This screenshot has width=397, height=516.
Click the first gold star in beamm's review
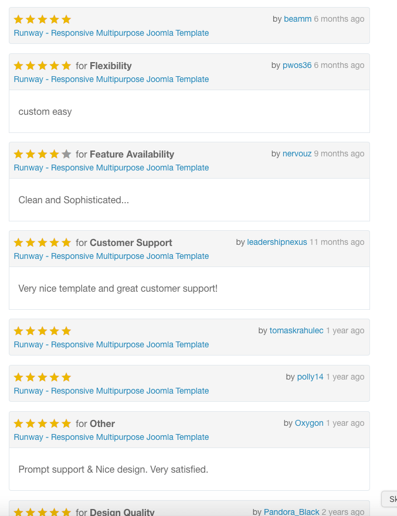(18, 19)
